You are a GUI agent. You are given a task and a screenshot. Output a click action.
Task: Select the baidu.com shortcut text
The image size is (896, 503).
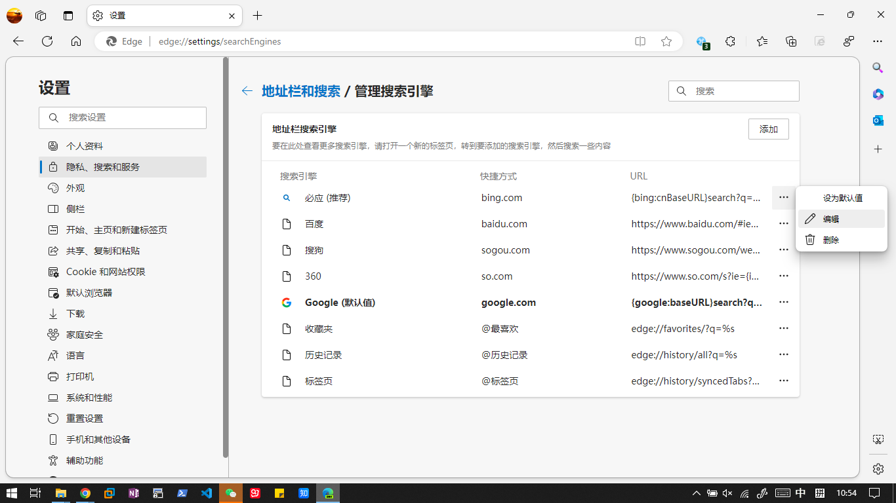pyautogui.click(x=504, y=224)
